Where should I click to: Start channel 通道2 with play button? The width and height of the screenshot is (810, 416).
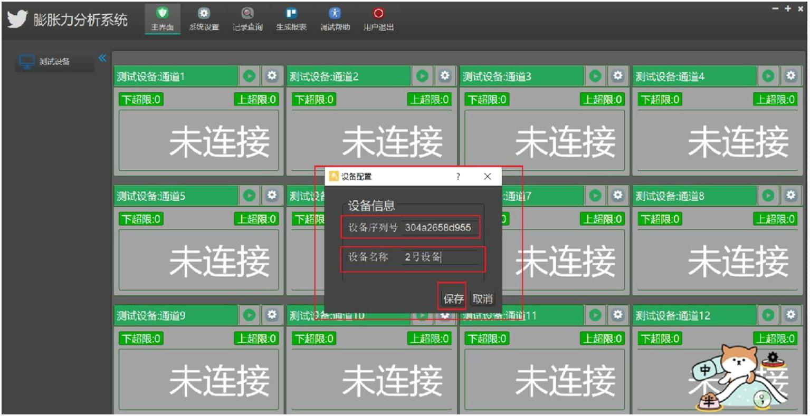(x=422, y=76)
